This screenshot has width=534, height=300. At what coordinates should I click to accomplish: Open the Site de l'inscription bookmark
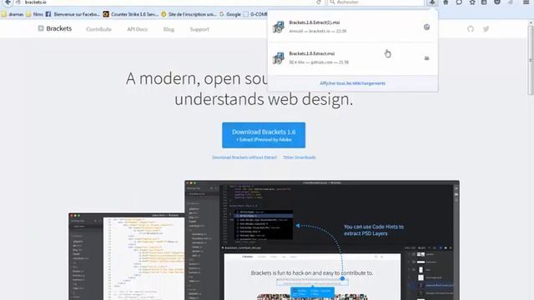click(189, 14)
